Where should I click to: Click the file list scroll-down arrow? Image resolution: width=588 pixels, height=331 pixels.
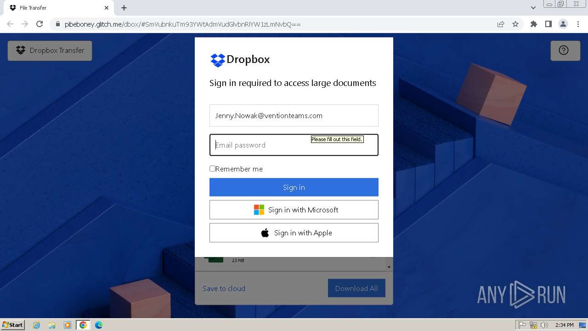click(x=389, y=267)
